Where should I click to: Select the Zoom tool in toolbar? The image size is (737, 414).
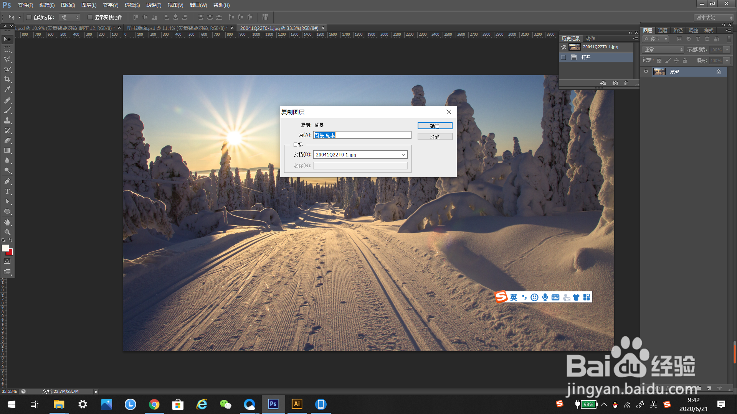[x=7, y=232]
